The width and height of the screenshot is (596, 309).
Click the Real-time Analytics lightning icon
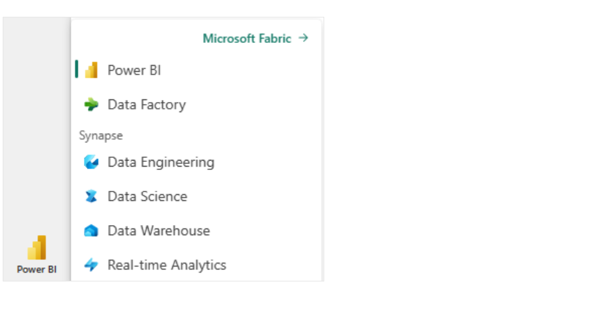[x=91, y=265]
